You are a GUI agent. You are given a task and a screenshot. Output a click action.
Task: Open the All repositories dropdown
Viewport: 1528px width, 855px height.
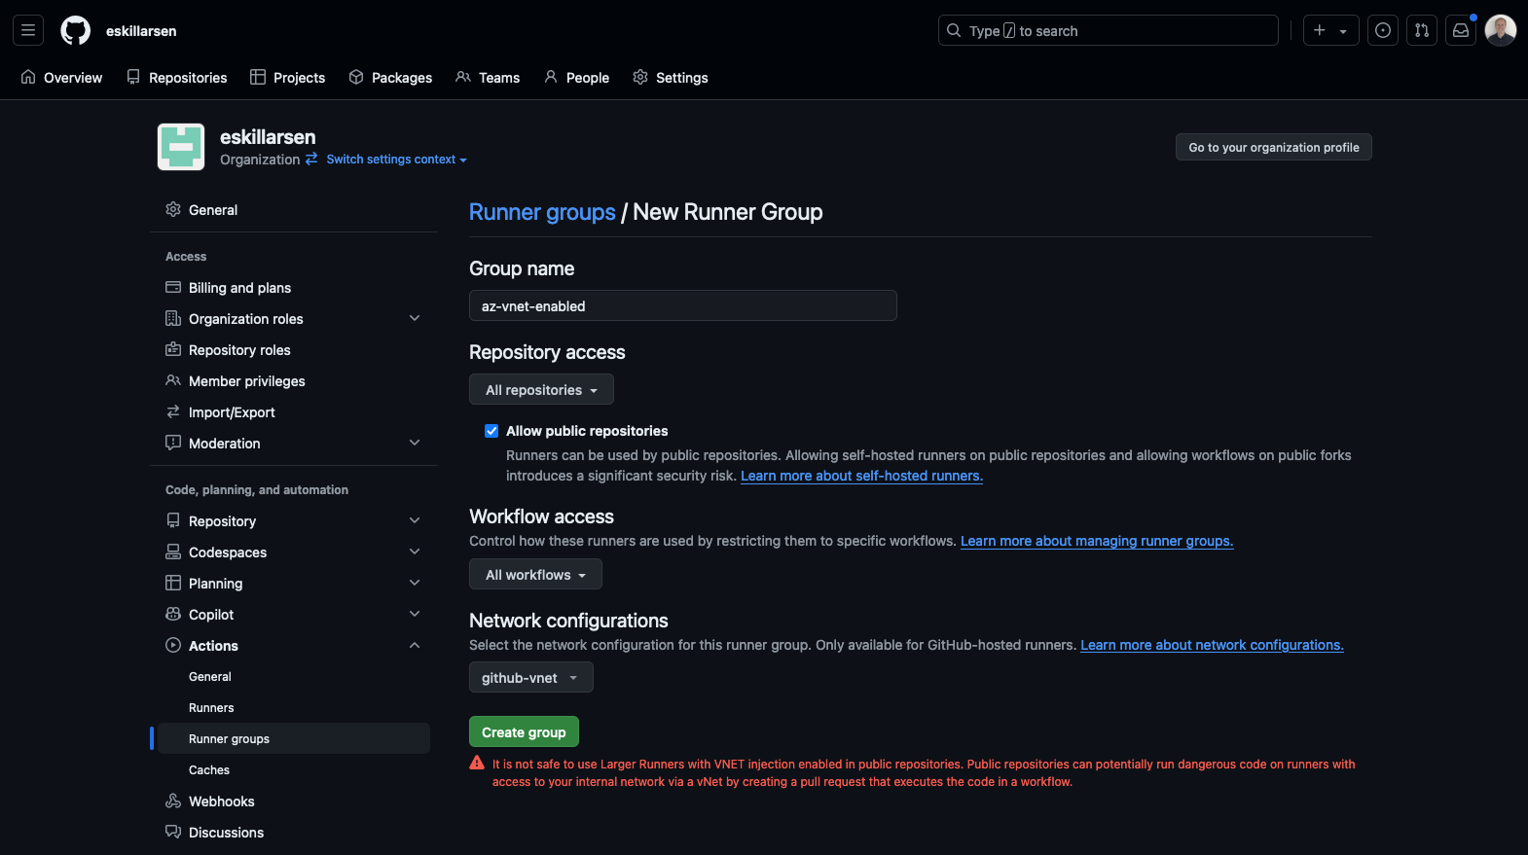point(541,389)
